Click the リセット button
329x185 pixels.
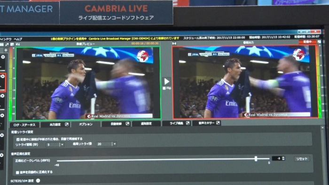pyautogui.click(x=302, y=159)
